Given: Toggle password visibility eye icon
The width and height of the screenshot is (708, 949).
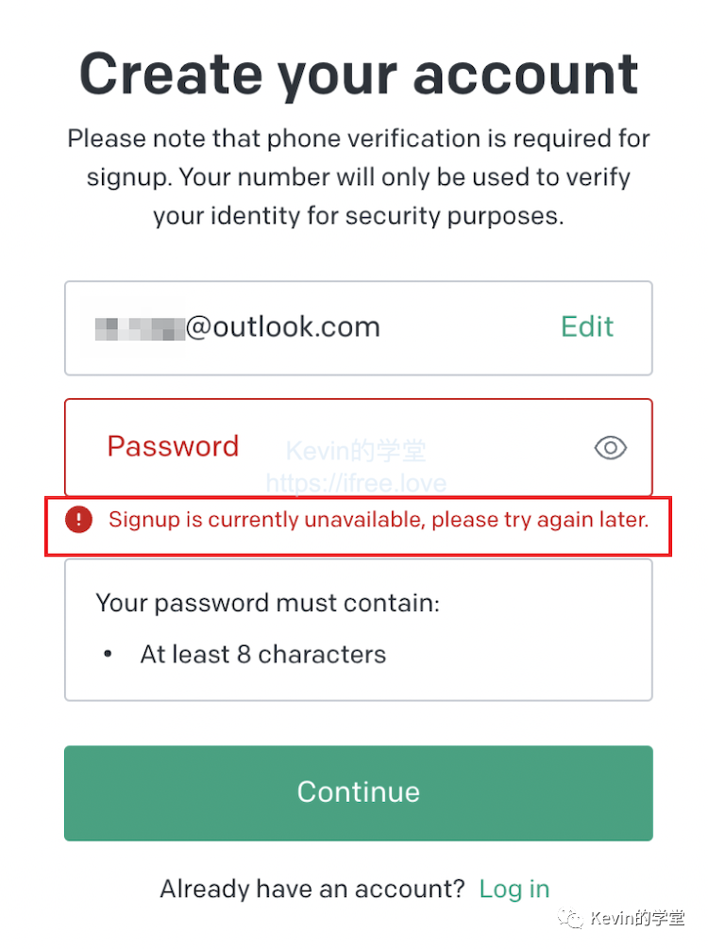Looking at the screenshot, I should pyautogui.click(x=611, y=448).
